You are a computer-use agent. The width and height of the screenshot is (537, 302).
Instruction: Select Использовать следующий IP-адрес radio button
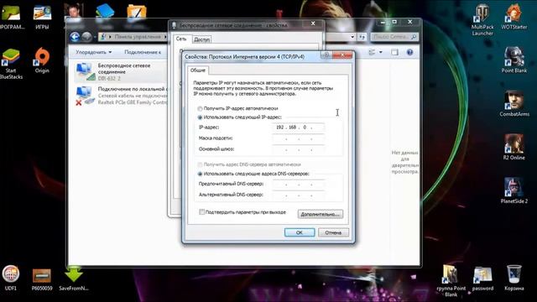pos(200,117)
